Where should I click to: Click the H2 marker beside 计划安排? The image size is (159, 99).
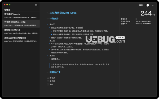tap(47, 18)
